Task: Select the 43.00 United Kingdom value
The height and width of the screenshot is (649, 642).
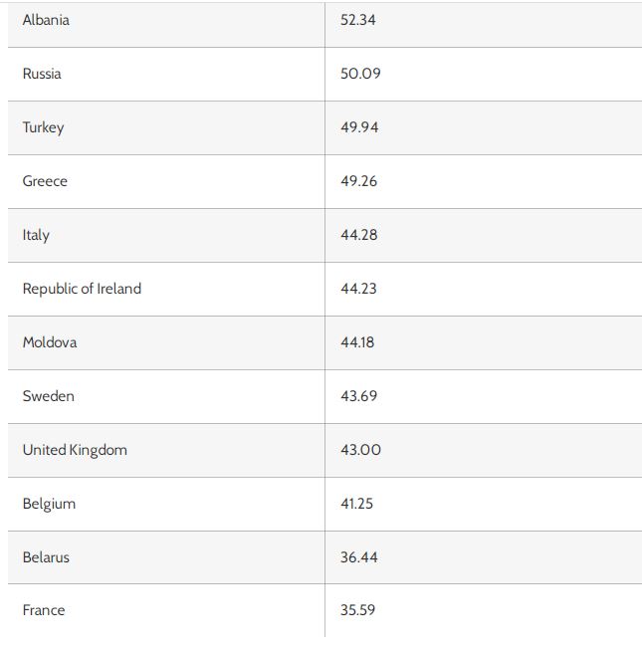Action: pyautogui.click(x=360, y=450)
